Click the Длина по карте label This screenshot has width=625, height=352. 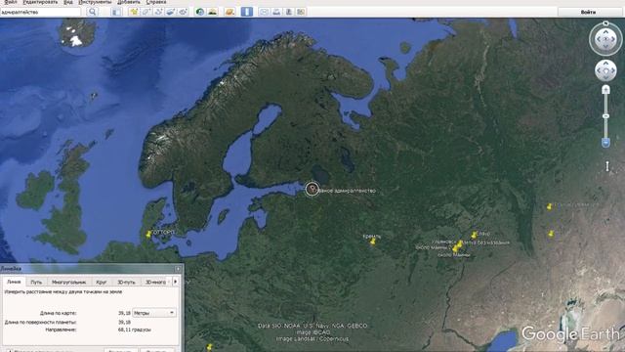click(x=59, y=313)
